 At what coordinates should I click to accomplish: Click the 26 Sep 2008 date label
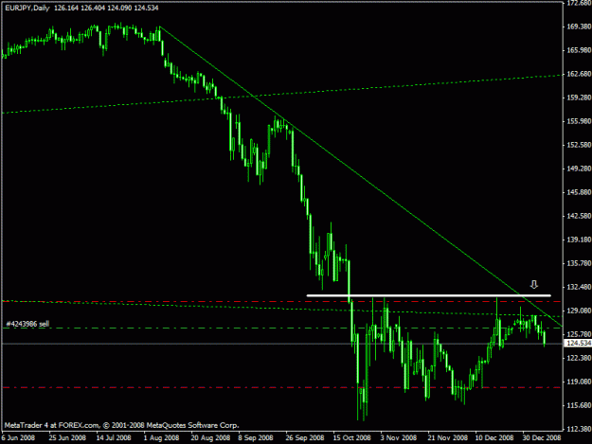click(x=305, y=438)
